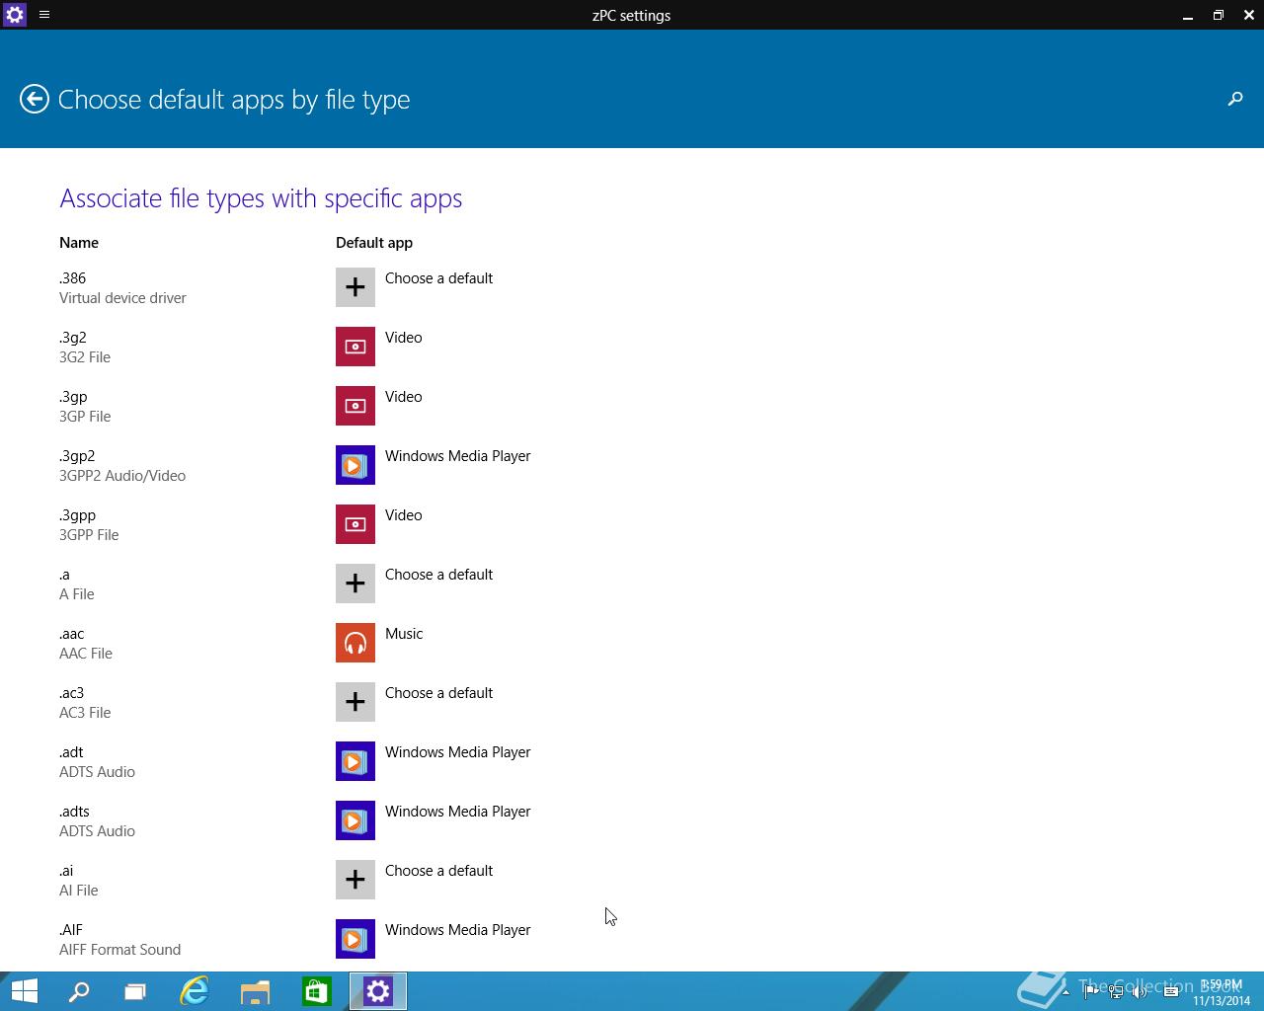Image resolution: width=1264 pixels, height=1011 pixels.
Task: Click the network icon in the tray
Action: 1116,992
